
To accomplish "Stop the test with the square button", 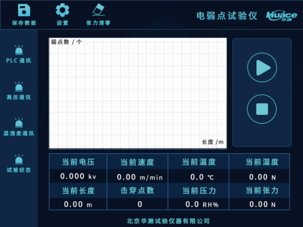I will pos(262,109).
